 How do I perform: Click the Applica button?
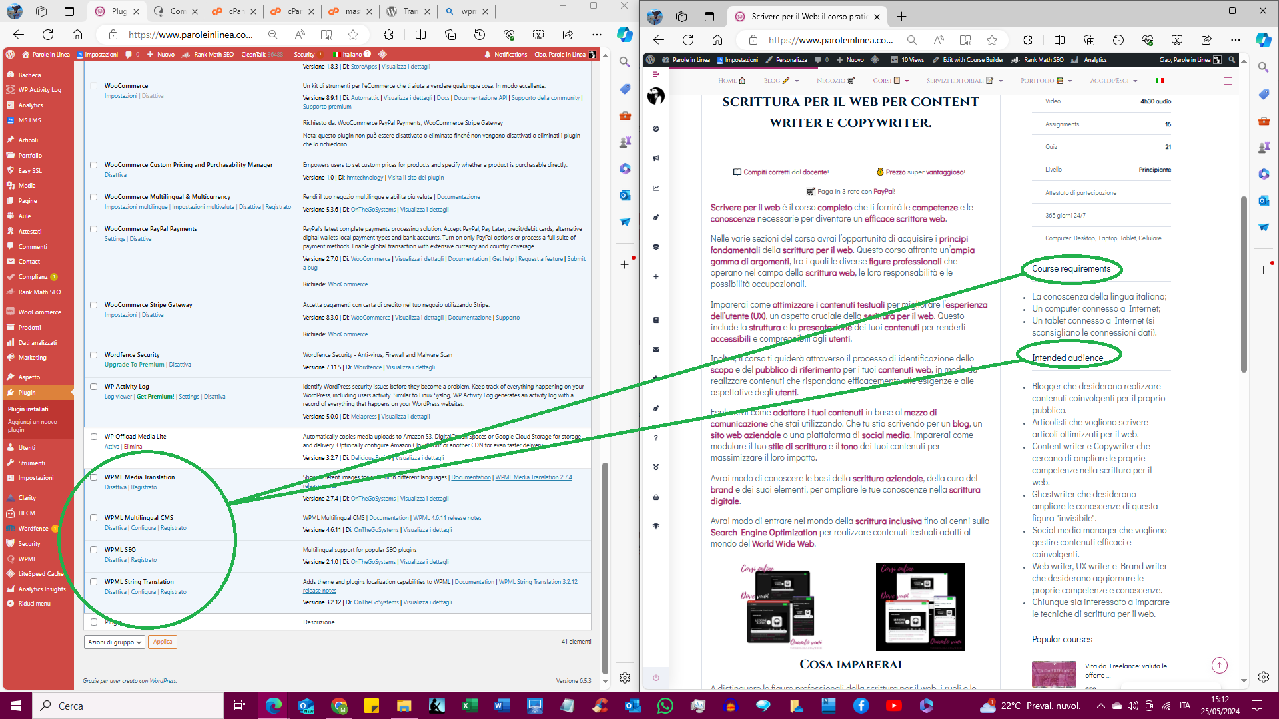[163, 642]
